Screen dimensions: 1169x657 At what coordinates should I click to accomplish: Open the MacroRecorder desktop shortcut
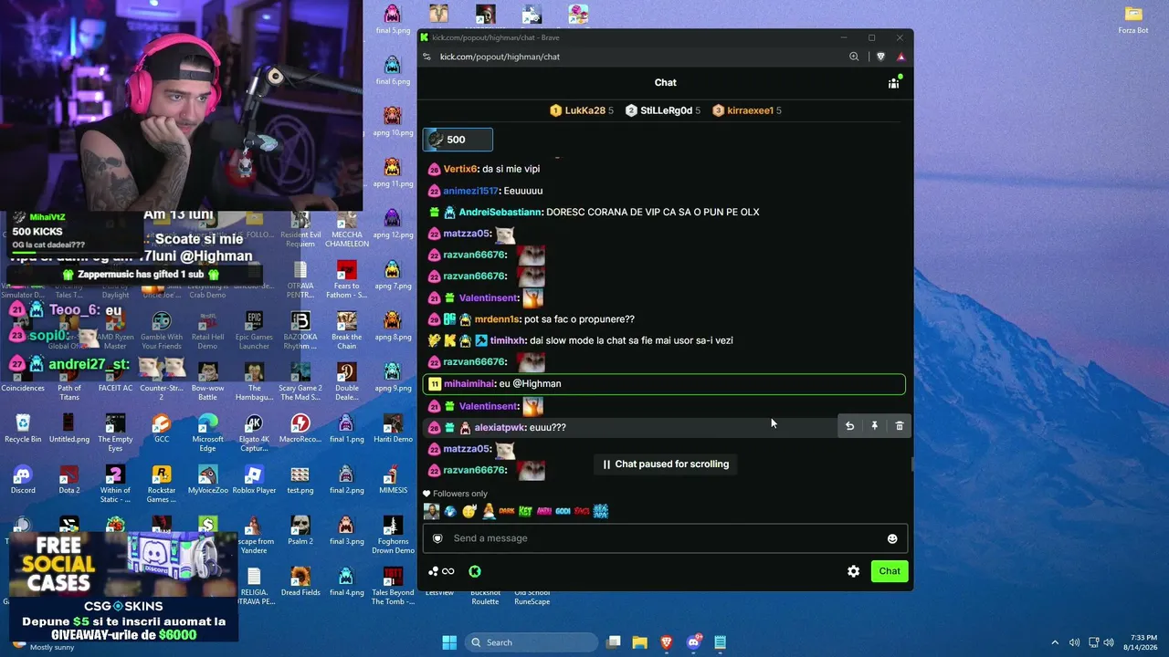click(300, 429)
